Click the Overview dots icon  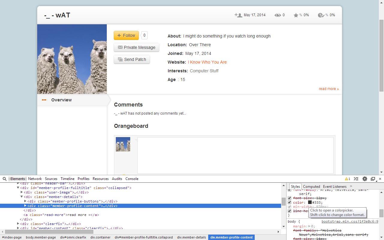tap(44, 100)
